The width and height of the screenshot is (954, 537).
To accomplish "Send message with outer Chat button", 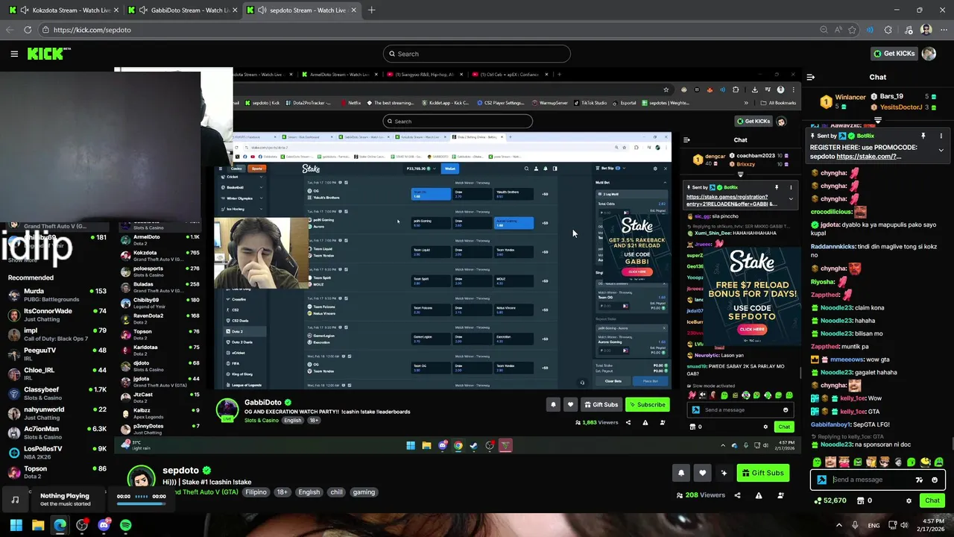I will tap(932, 500).
